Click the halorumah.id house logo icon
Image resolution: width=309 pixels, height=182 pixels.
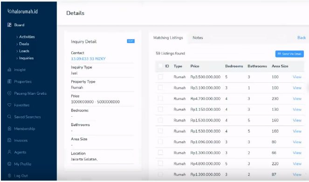point(10,11)
